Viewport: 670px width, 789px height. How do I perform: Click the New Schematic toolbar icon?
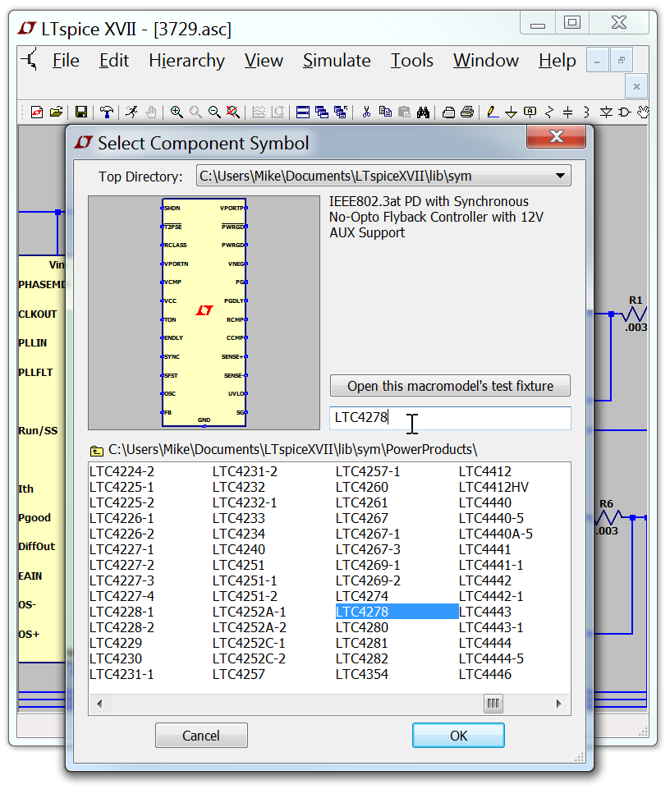pyautogui.click(x=37, y=112)
